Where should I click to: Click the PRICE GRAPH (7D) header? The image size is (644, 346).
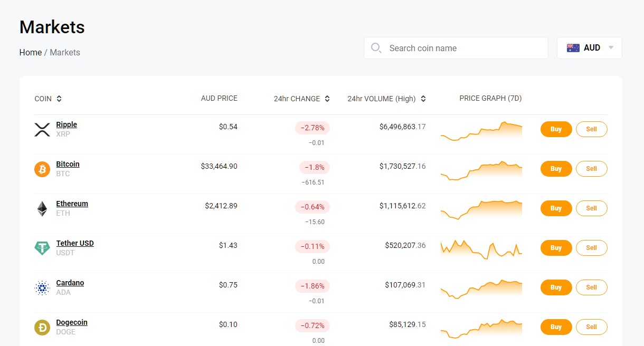point(490,98)
